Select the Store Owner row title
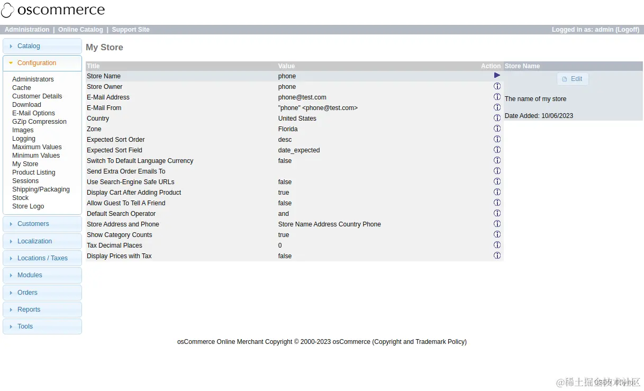The height and width of the screenshot is (391, 644). point(104,87)
